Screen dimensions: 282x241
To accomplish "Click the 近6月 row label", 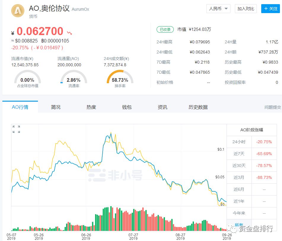I will (x=239, y=190).
